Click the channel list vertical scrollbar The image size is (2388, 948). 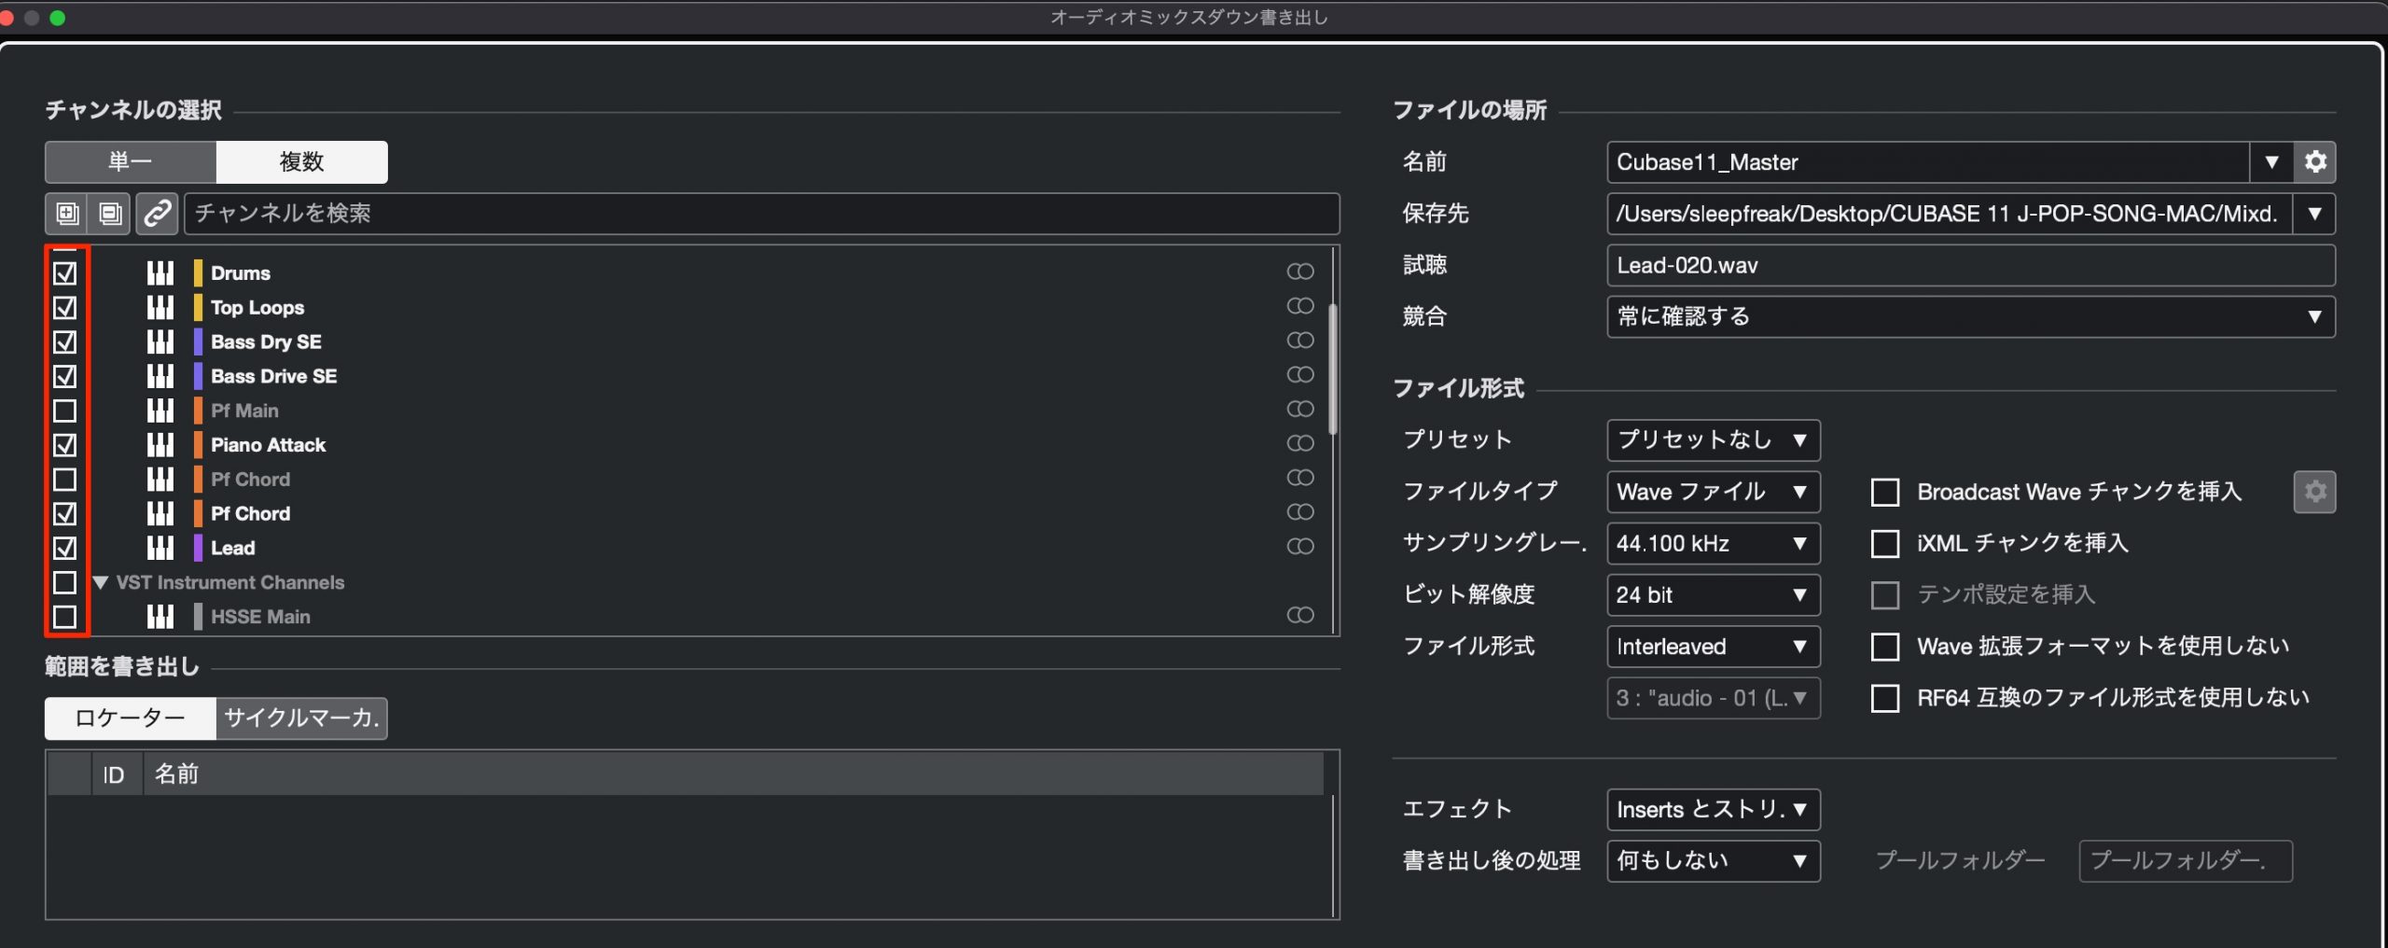tap(1333, 369)
